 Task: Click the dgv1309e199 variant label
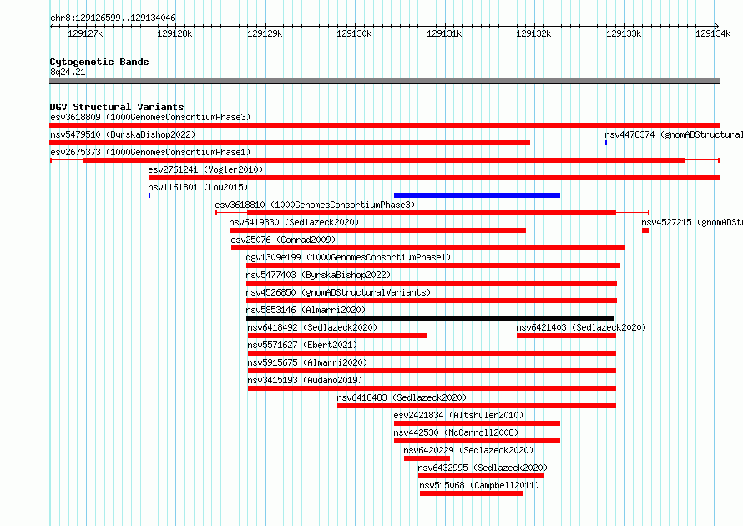point(348,257)
